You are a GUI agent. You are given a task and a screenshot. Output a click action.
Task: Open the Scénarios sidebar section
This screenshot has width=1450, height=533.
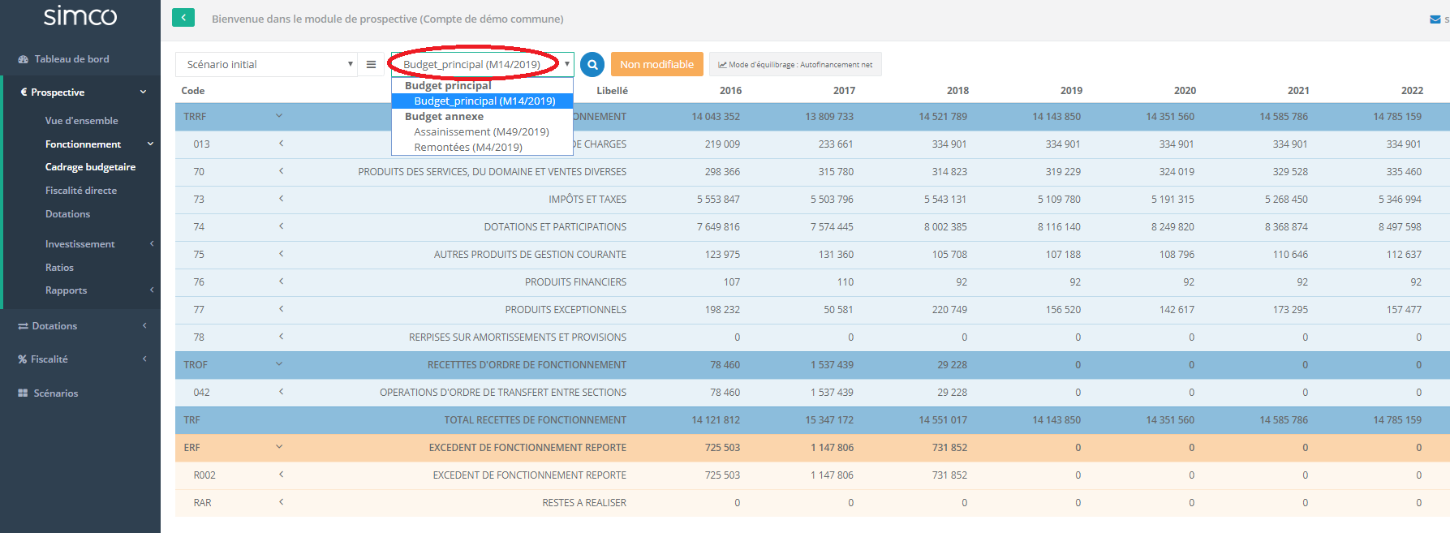55,393
